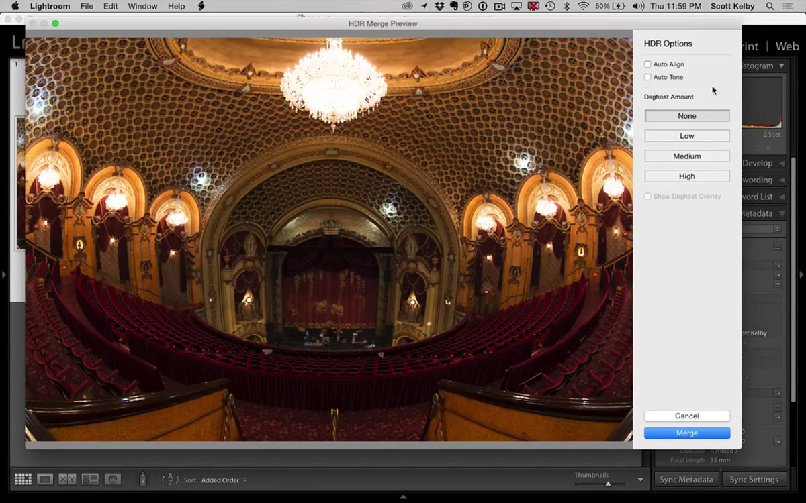Image resolution: width=806 pixels, height=503 pixels.
Task: Open the Apple menu
Action: 15,6
